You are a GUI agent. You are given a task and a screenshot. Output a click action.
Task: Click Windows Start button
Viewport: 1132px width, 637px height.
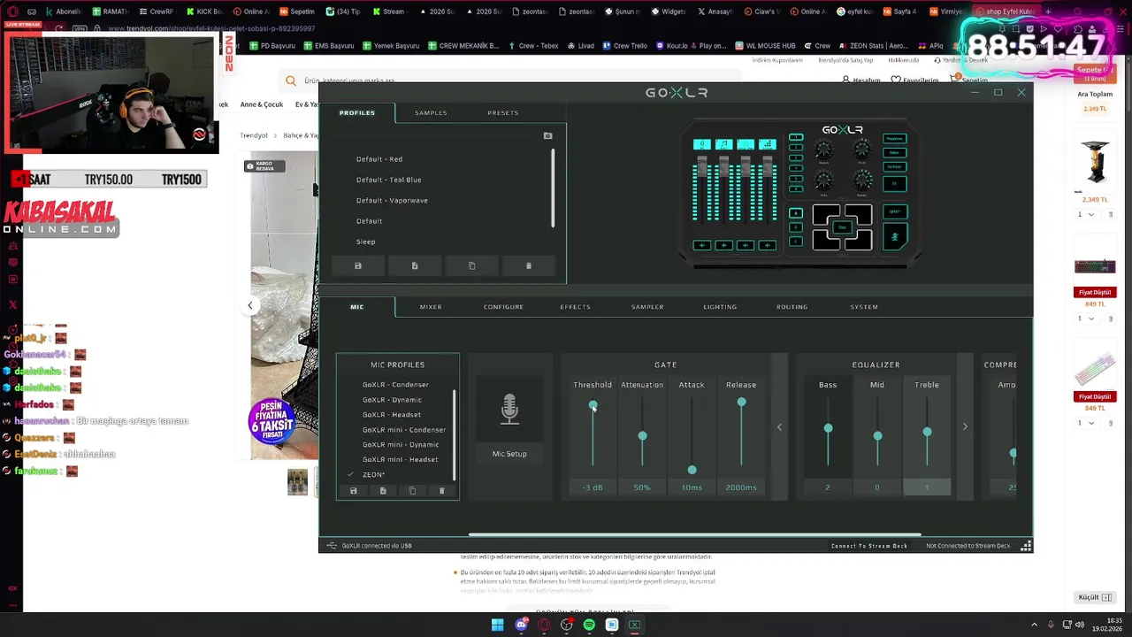(498, 625)
